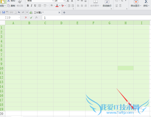Image resolution: width=151 pixels, height=117 pixels.
Task: Toggle Italic formatting
Action: 31,6
